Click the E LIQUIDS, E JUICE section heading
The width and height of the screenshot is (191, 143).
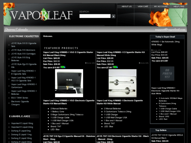tap(19, 116)
